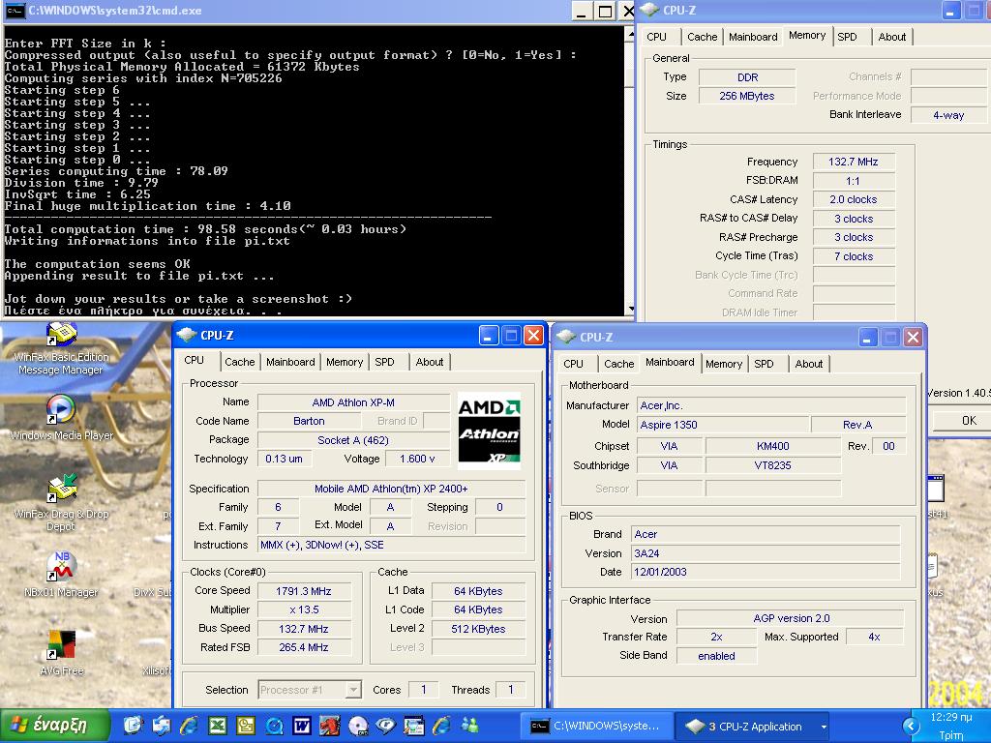The image size is (991, 743).
Task: Click cmd window scrollbar up arrow
Action: (x=629, y=33)
